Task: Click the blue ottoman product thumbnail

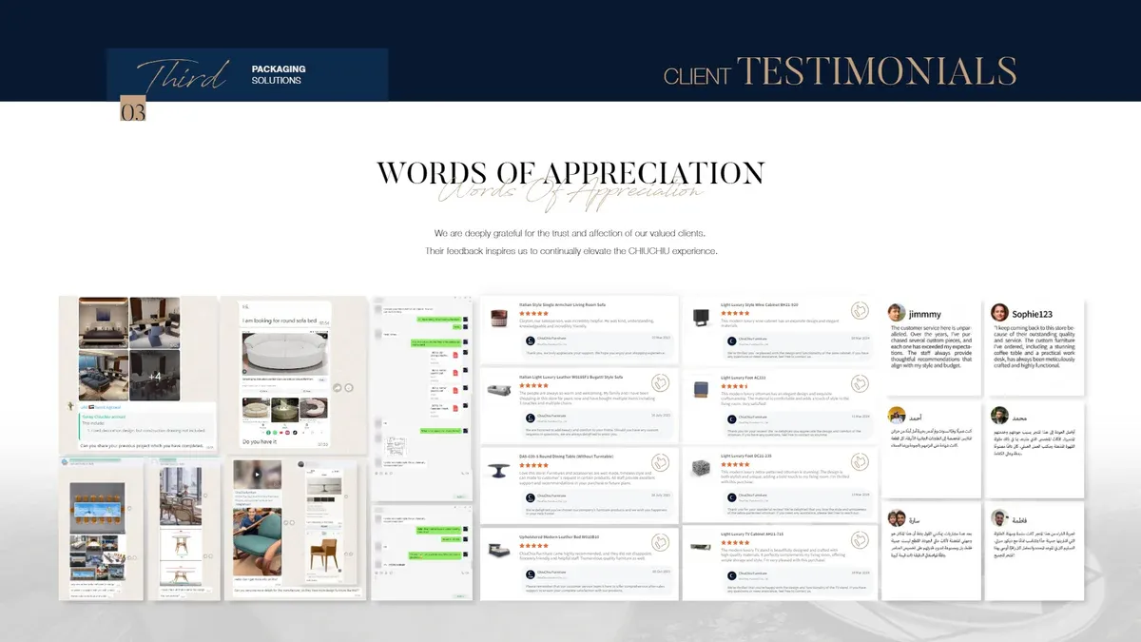Action: pyautogui.click(x=701, y=389)
